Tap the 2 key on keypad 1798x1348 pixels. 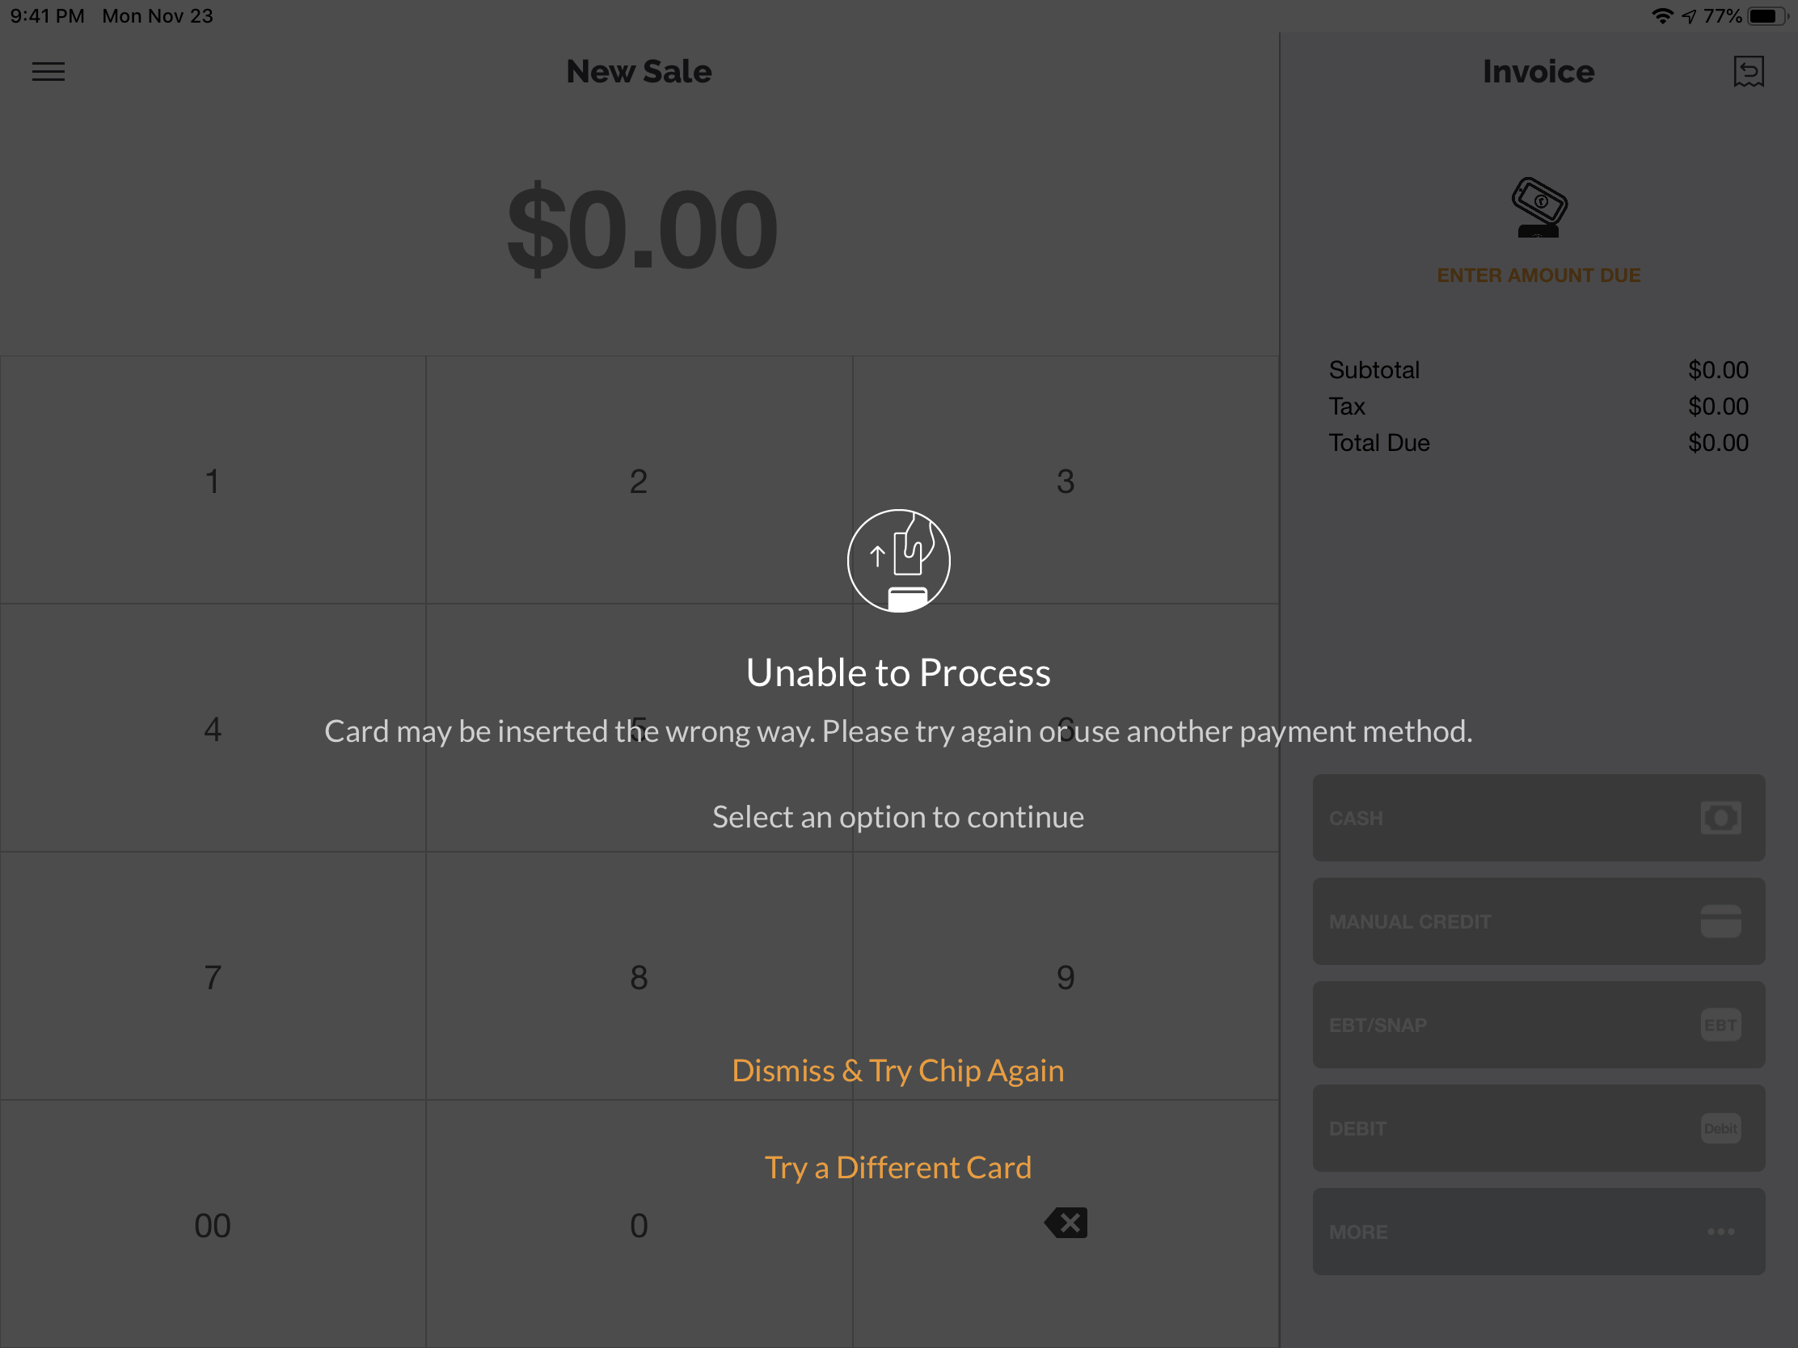[639, 481]
